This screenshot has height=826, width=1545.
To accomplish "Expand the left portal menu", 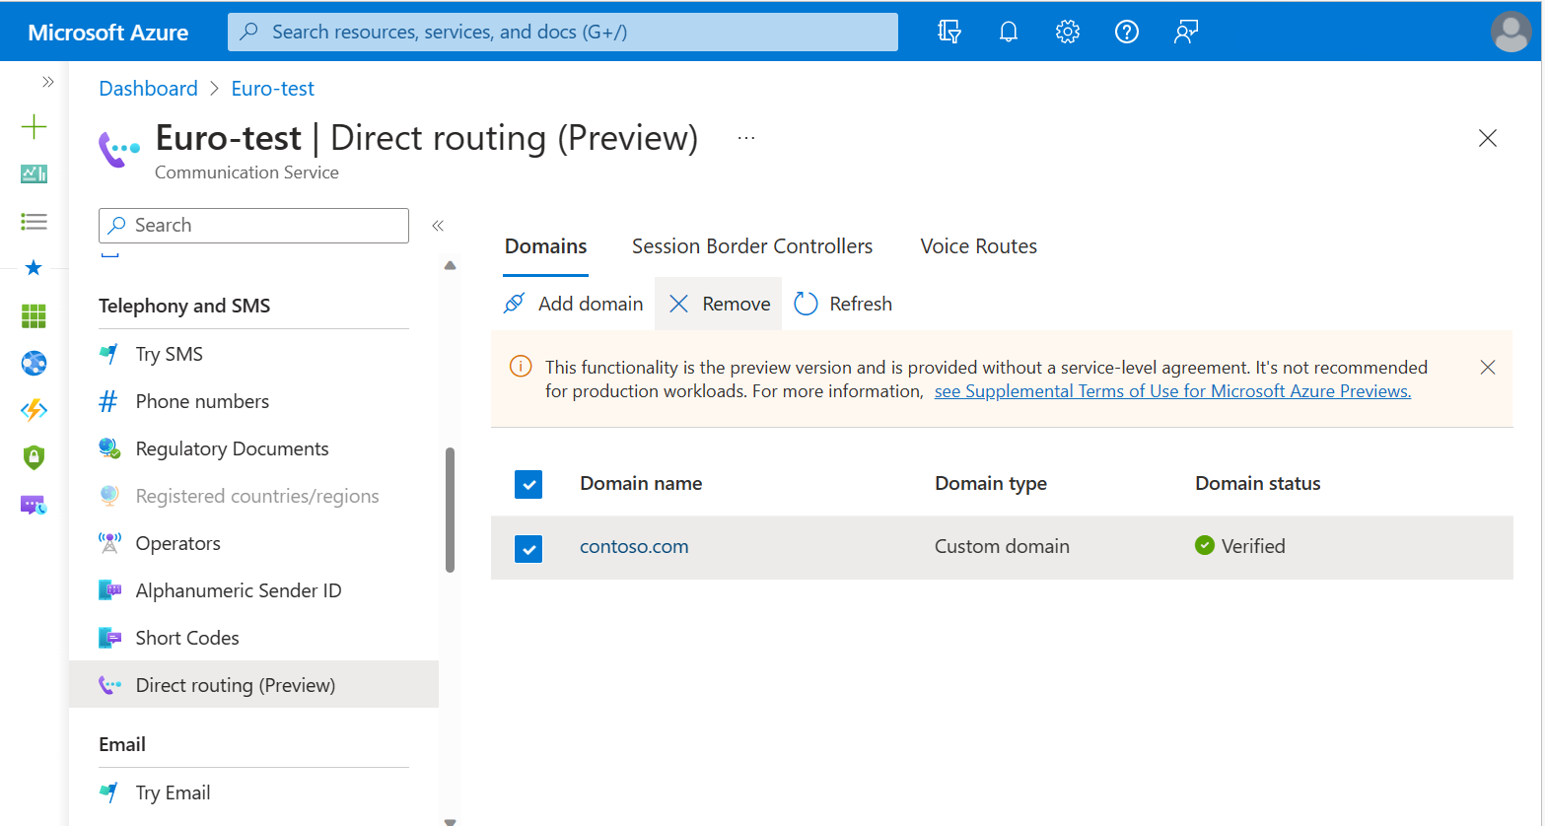I will click(47, 82).
